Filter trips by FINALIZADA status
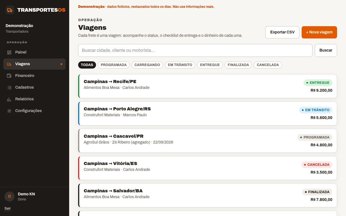The width and height of the screenshot is (346, 216). (238, 65)
